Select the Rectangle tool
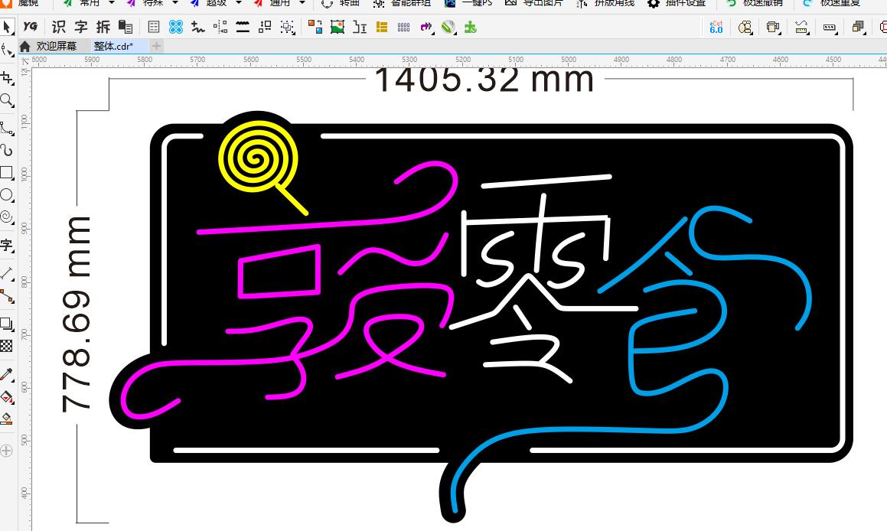Viewport: 887px width, 531px height. (x=7, y=172)
